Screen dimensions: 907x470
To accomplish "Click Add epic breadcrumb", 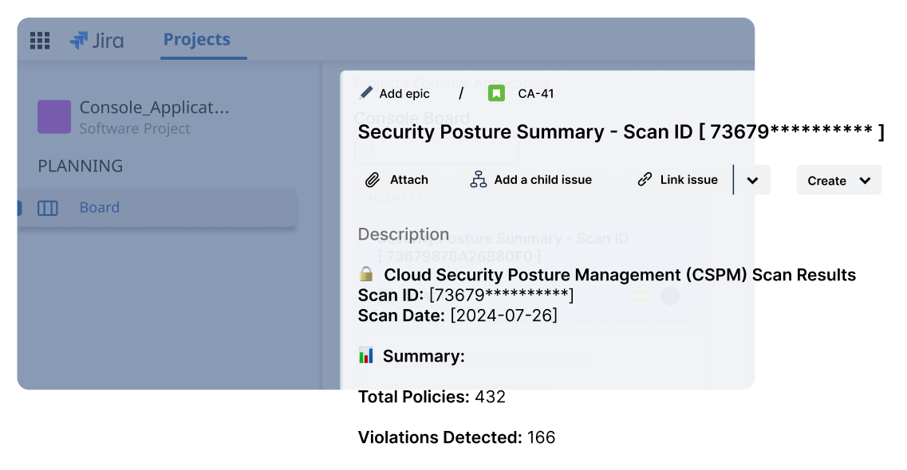I will pos(404,93).
